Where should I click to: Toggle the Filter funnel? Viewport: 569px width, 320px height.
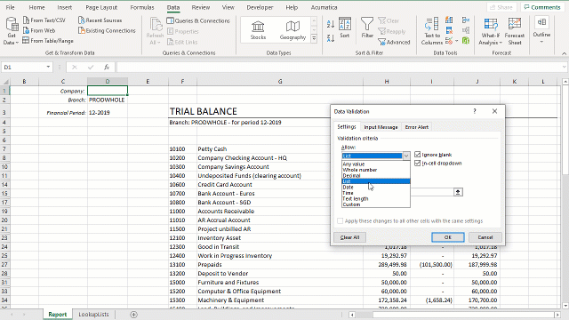(x=367, y=28)
